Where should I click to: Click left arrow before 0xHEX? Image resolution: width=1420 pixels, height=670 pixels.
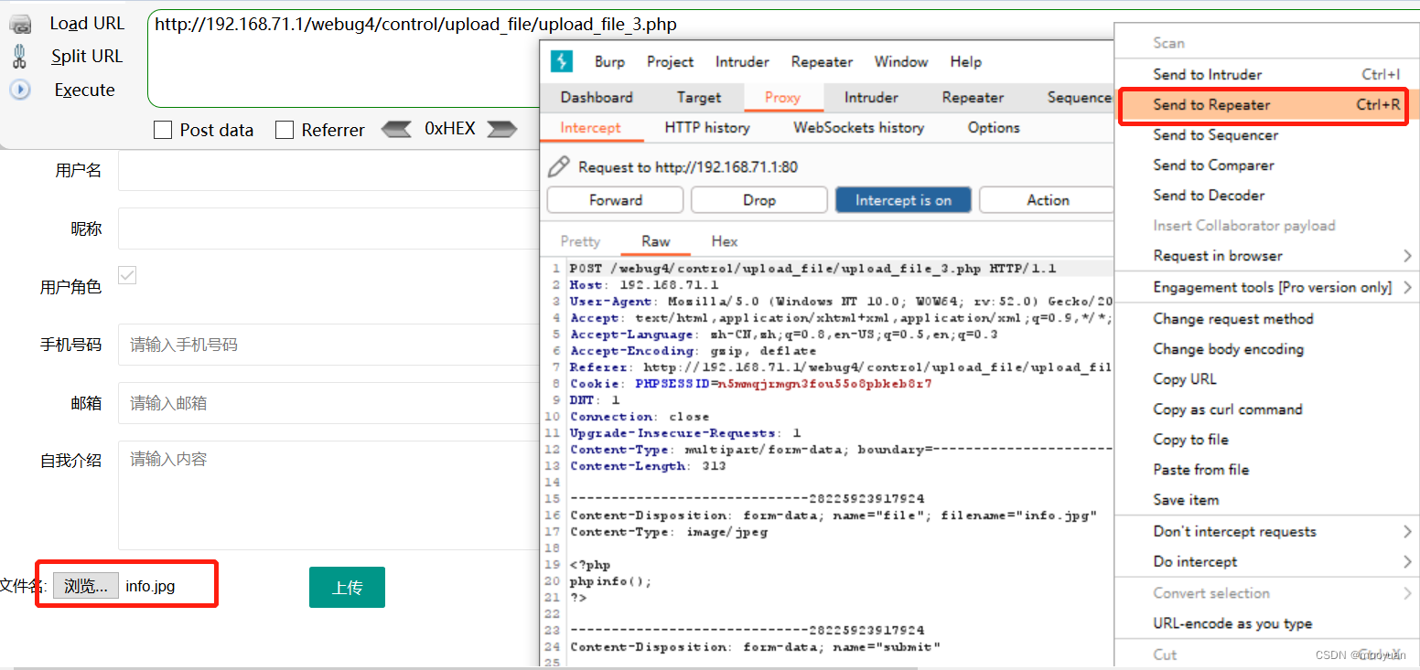pyautogui.click(x=396, y=129)
